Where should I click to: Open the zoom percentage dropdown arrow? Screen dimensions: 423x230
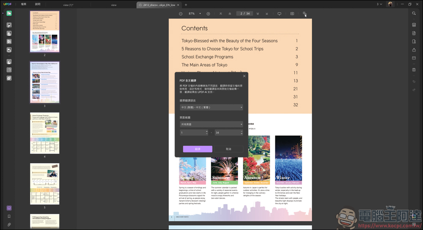coord(200,14)
